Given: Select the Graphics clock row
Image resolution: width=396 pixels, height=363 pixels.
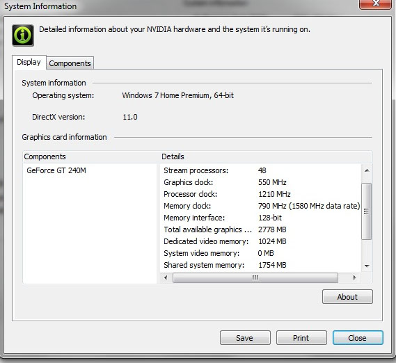Looking at the screenshot, I should pyautogui.click(x=260, y=182).
